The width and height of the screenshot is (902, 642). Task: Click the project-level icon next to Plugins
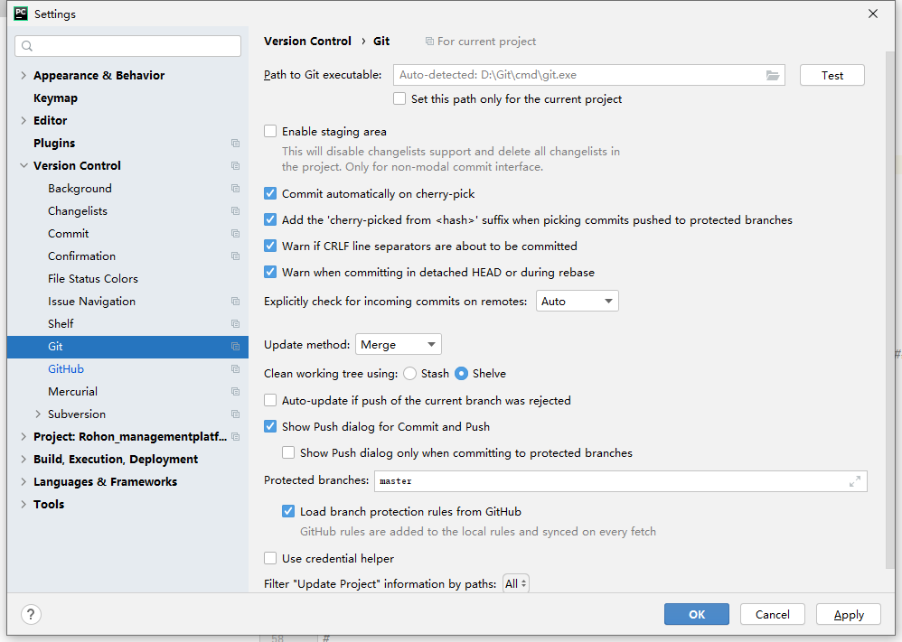235,143
